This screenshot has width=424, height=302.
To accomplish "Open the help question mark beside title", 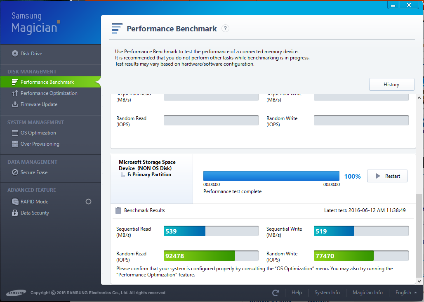I will tap(225, 28).
